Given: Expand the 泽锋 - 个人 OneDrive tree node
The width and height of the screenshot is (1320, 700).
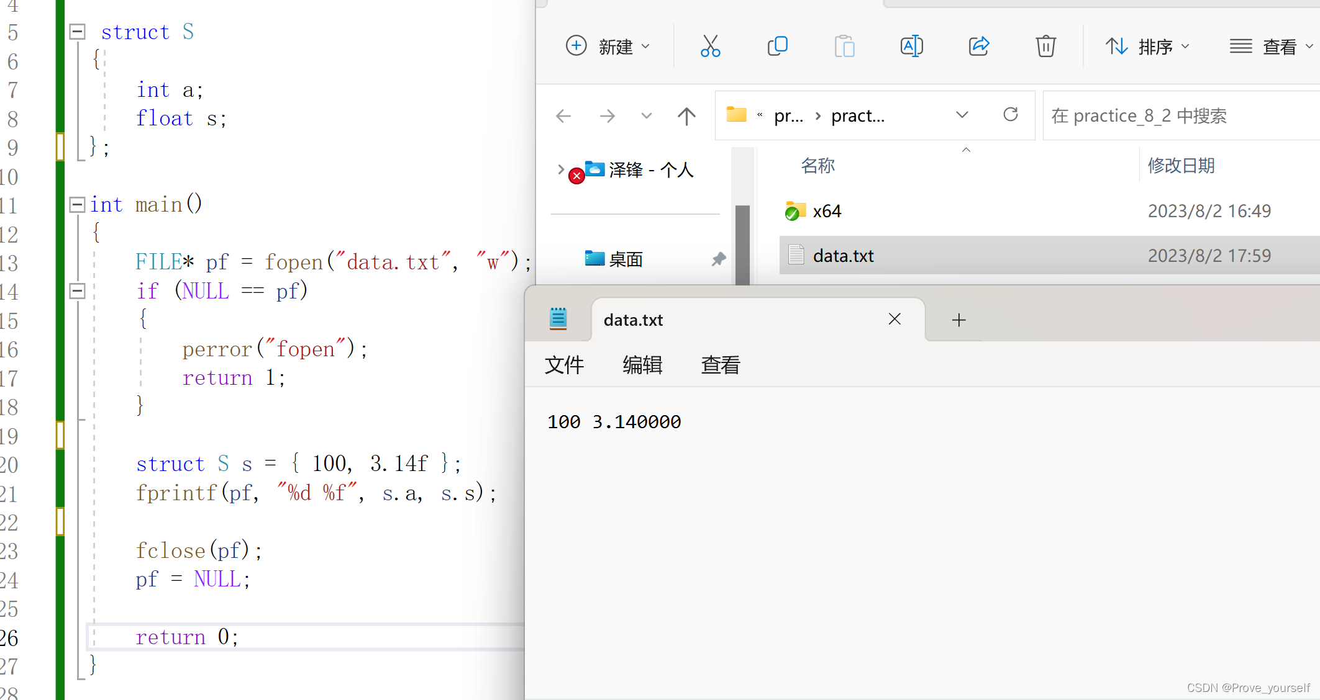Looking at the screenshot, I should click(560, 169).
